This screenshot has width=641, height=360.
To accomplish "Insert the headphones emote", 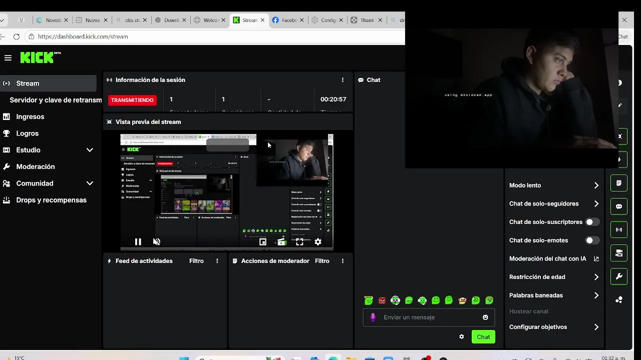I will pyautogui.click(x=395, y=300).
